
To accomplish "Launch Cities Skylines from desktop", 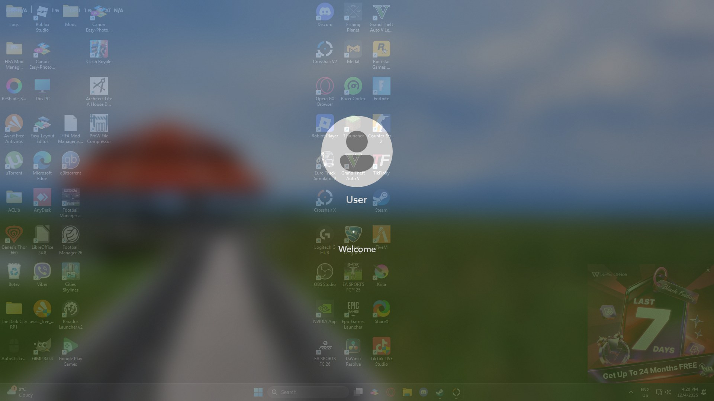I will click(x=70, y=272).
